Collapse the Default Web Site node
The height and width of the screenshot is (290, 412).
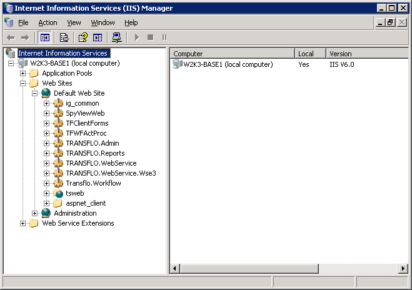pos(34,93)
